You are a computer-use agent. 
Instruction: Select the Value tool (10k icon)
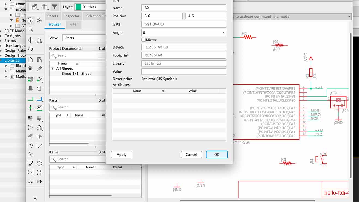[x=40, y=118]
